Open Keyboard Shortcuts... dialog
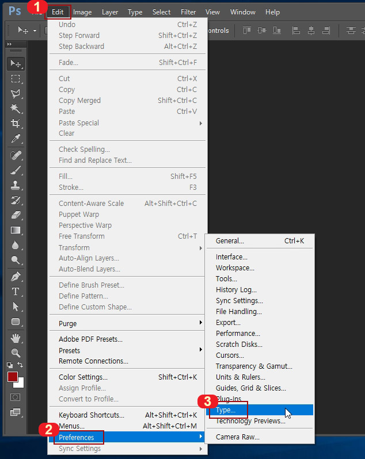 tap(127, 415)
